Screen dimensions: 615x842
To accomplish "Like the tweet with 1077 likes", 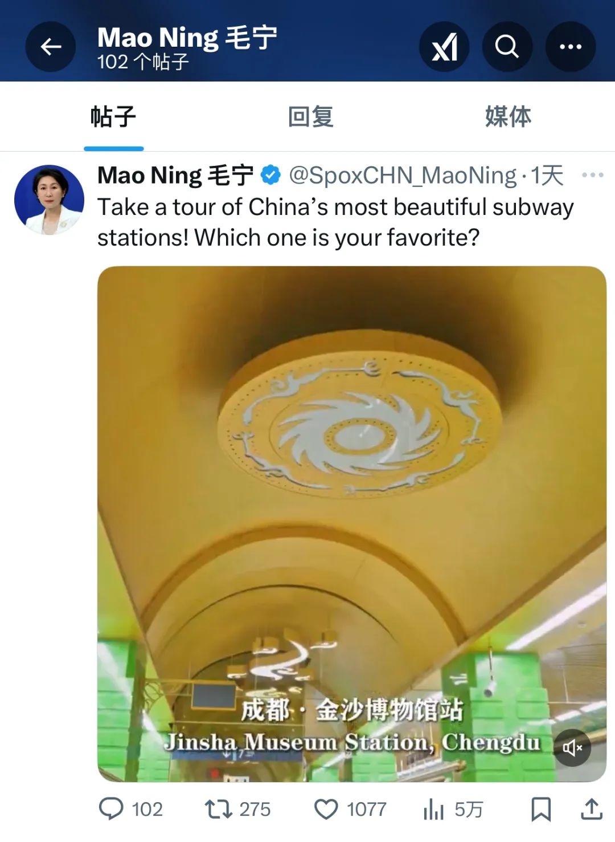I will pyautogui.click(x=326, y=809).
